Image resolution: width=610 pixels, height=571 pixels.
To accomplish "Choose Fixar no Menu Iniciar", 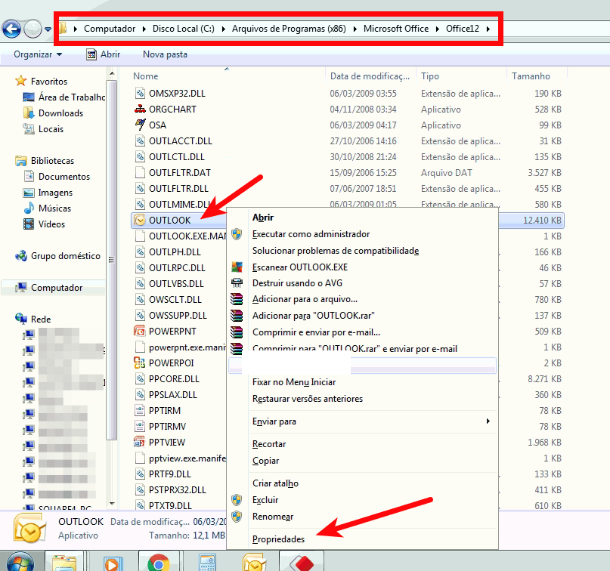I will pyautogui.click(x=294, y=382).
